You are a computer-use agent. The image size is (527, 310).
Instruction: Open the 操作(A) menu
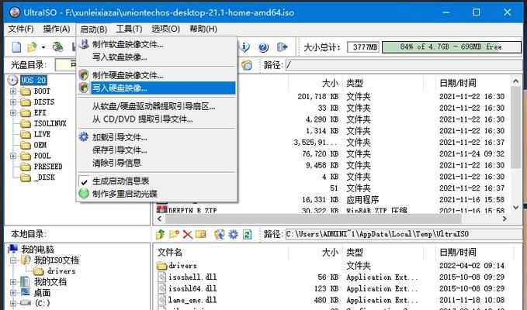pos(57,29)
